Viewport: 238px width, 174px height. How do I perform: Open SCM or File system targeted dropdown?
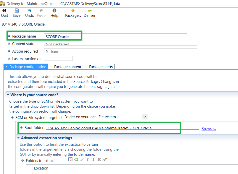click(145, 117)
